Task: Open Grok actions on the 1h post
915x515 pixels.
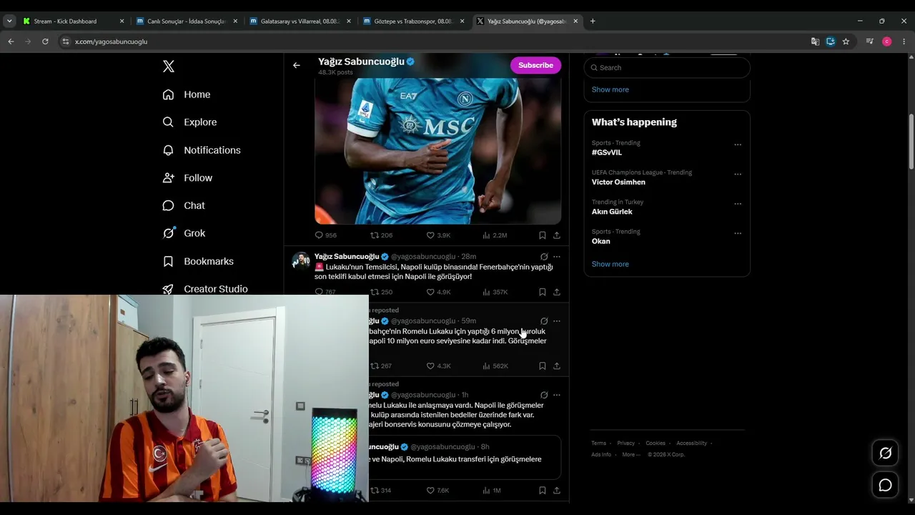Action: (x=544, y=395)
